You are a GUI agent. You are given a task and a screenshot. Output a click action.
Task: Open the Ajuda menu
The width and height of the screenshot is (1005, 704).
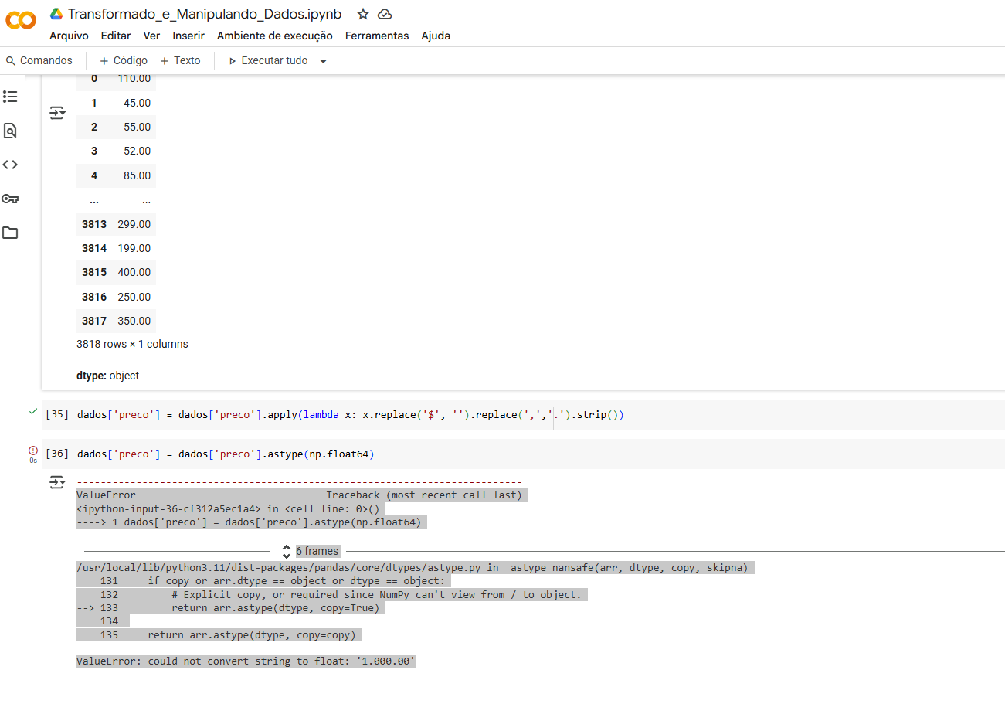pyautogui.click(x=436, y=36)
